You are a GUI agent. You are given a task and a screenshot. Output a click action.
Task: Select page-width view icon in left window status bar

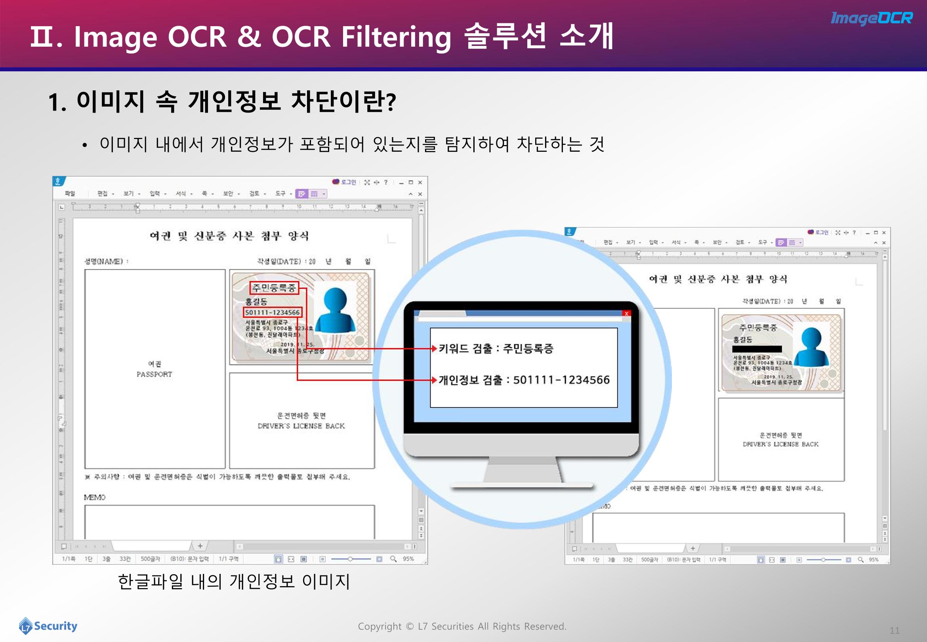[278, 559]
